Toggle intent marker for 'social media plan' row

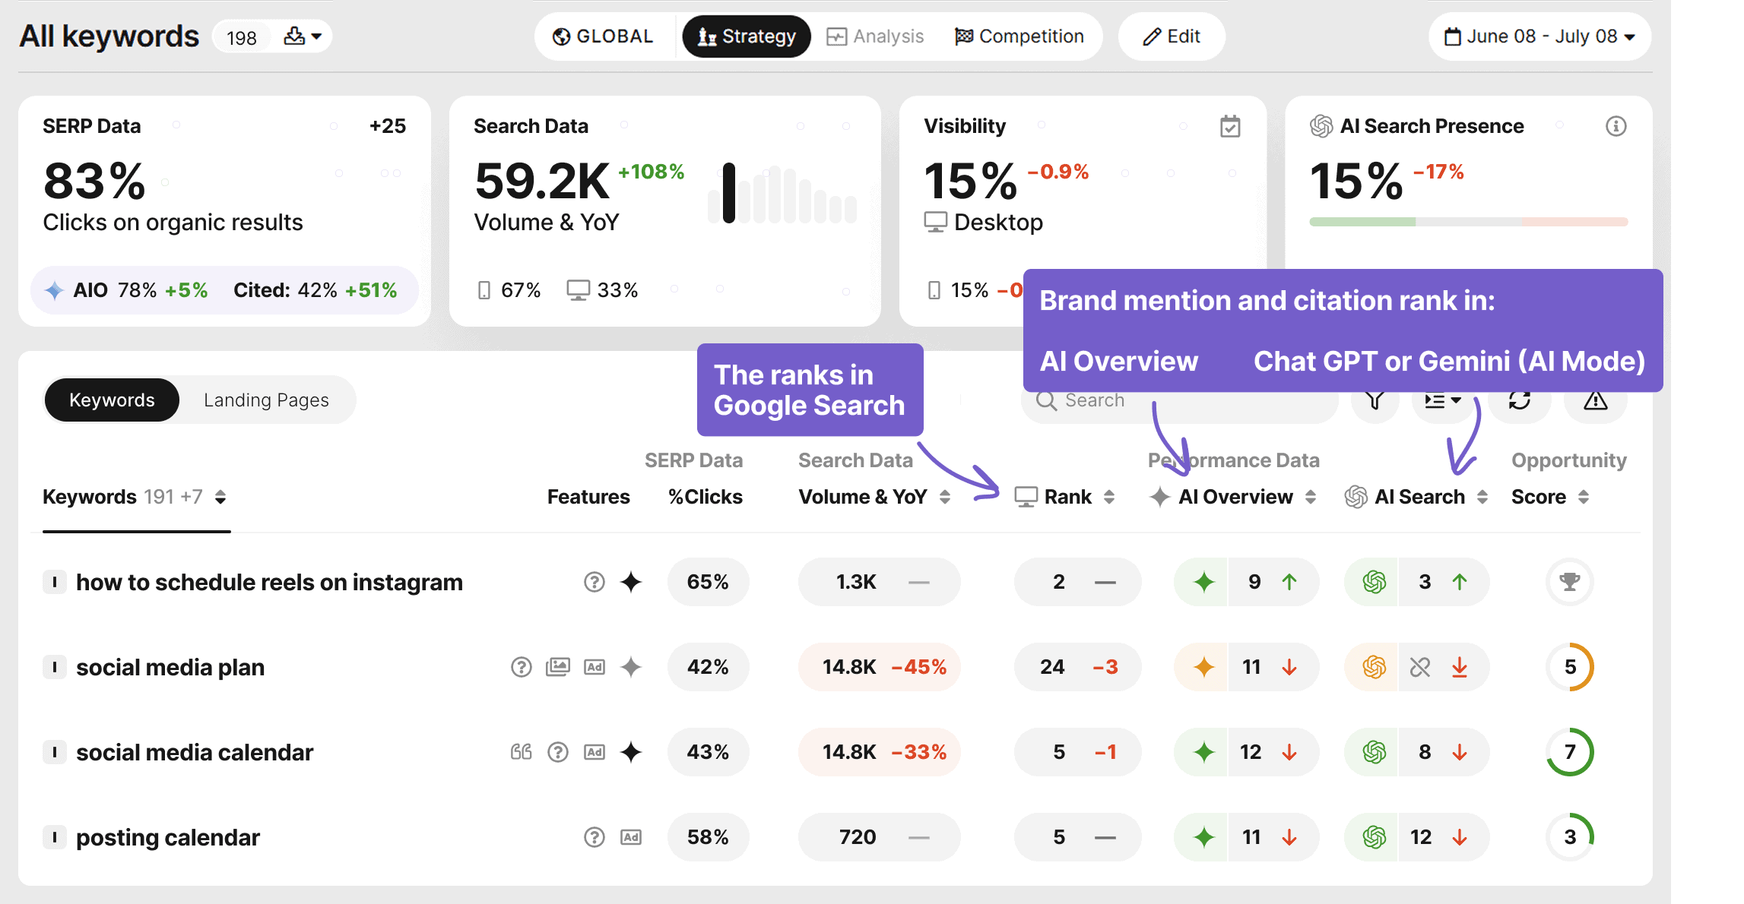(54, 668)
